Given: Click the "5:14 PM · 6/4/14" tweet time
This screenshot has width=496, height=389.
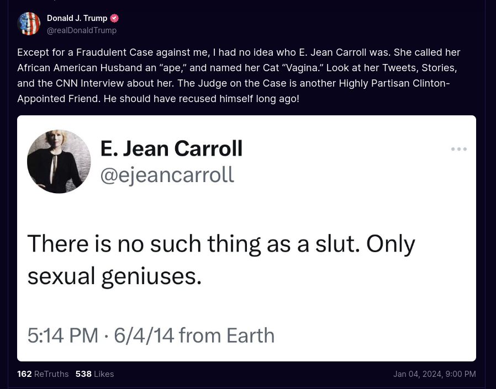Looking at the screenshot, I should [101, 335].
